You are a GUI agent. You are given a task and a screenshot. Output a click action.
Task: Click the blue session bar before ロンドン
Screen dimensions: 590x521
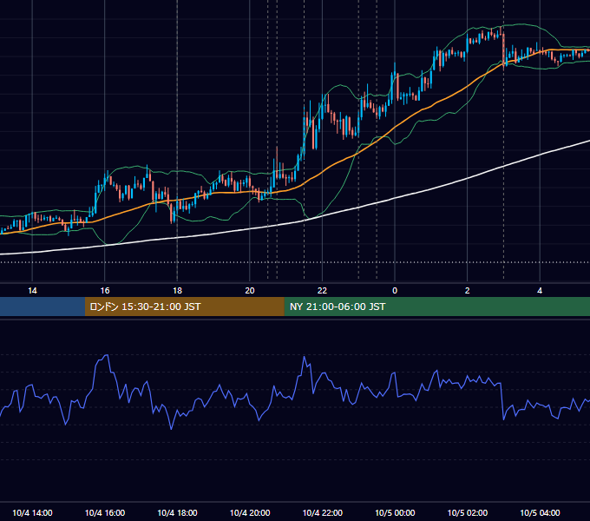tap(43, 307)
